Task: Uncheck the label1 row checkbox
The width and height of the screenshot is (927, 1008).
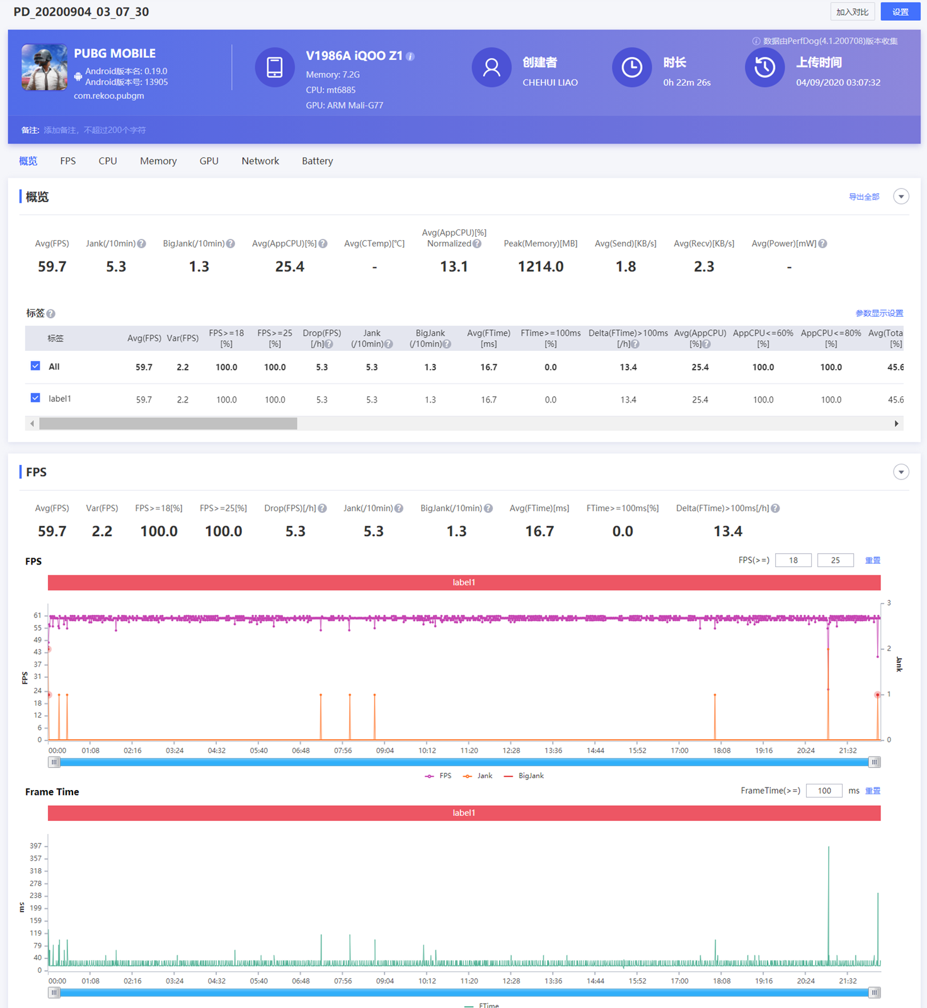Action: tap(35, 398)
